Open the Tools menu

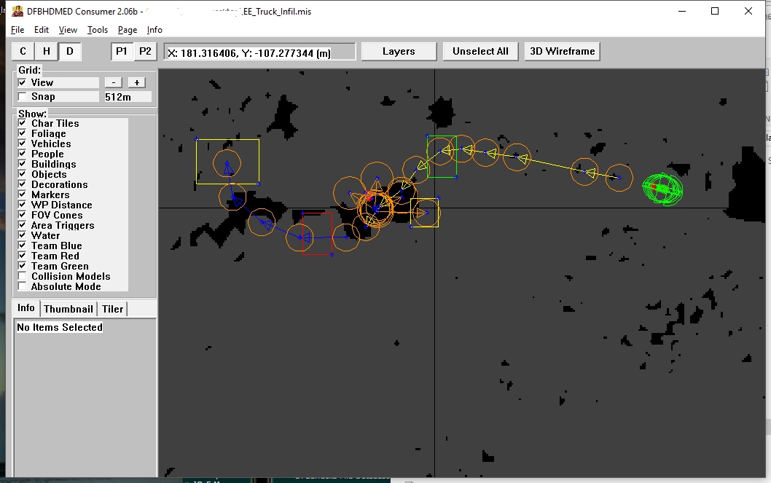pos(98,30)
